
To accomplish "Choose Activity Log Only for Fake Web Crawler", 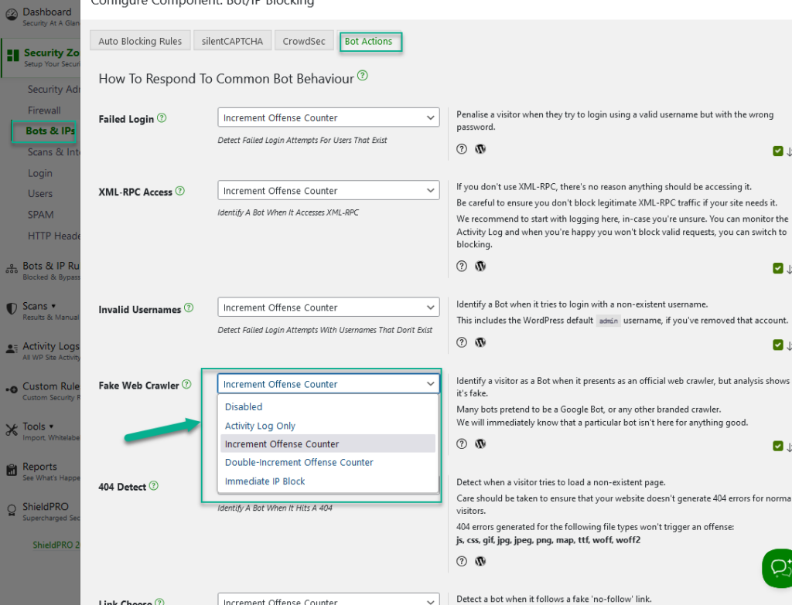I will point(259,425).
